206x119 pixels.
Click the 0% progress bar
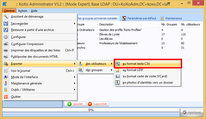[91, 110]
